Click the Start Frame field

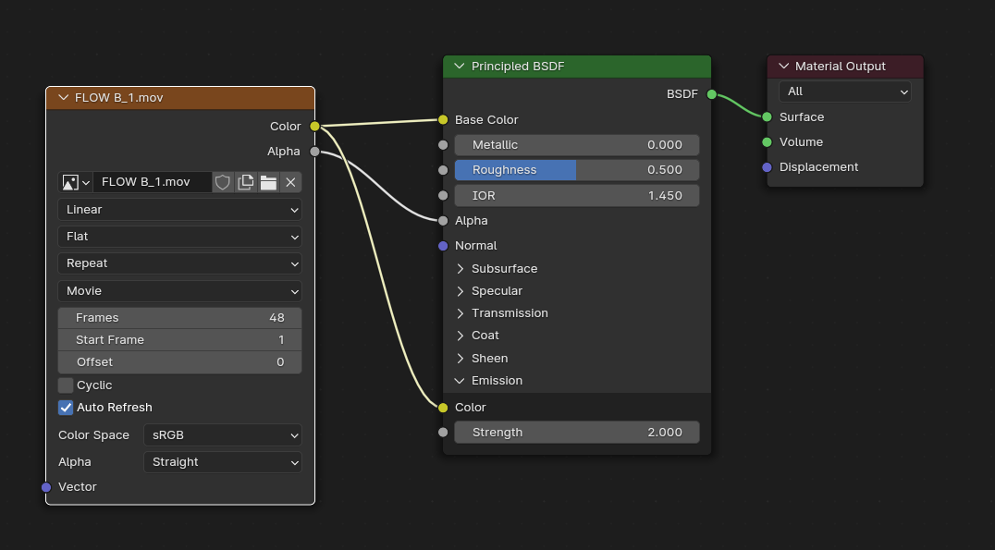click(x=179, y=340)
